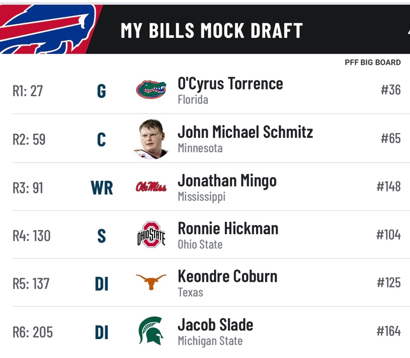Click the Michigan State Spartans logo
410x358 pixels.
[151, 331]
